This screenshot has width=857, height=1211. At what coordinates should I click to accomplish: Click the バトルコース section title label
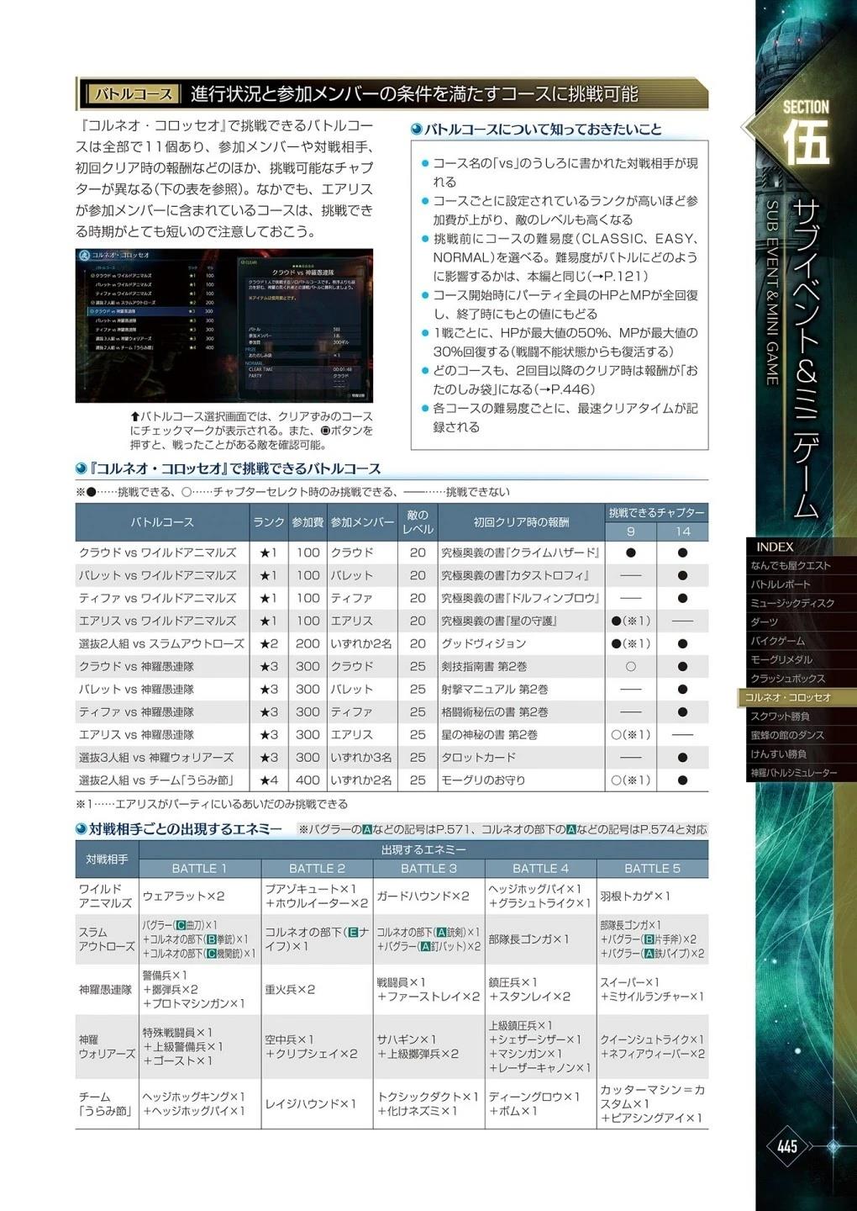pyautogui.click(x=133, y=94)
